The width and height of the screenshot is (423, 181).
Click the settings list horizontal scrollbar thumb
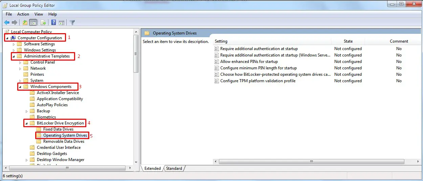[x=312, y=162]
